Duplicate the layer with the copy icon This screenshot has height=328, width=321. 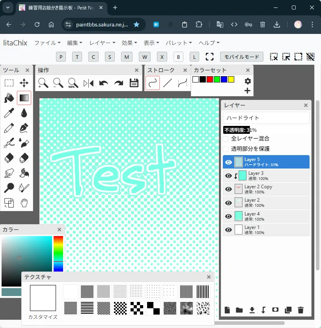(288, 310)
